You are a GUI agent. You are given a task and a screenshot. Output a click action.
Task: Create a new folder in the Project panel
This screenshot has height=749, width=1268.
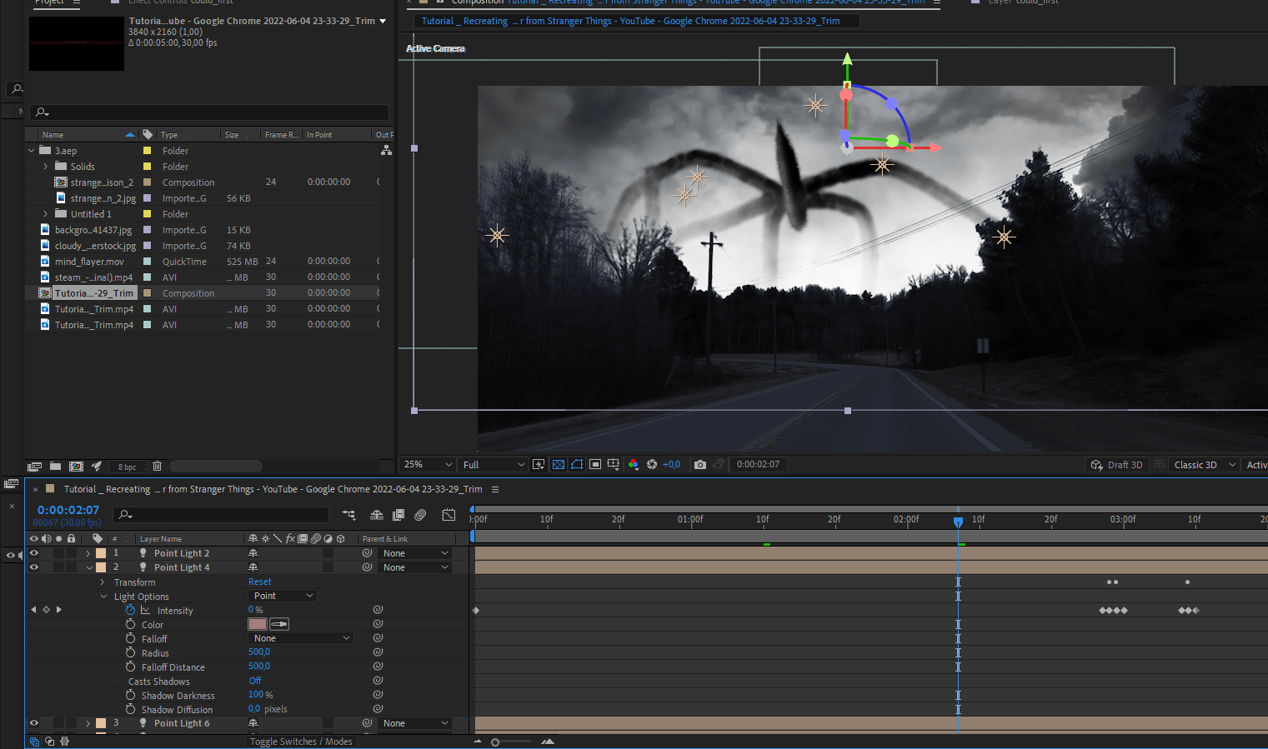[55, 466]
